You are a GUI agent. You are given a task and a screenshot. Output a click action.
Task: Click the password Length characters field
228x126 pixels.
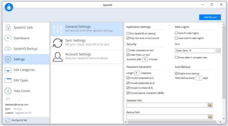tap(137, 73)
